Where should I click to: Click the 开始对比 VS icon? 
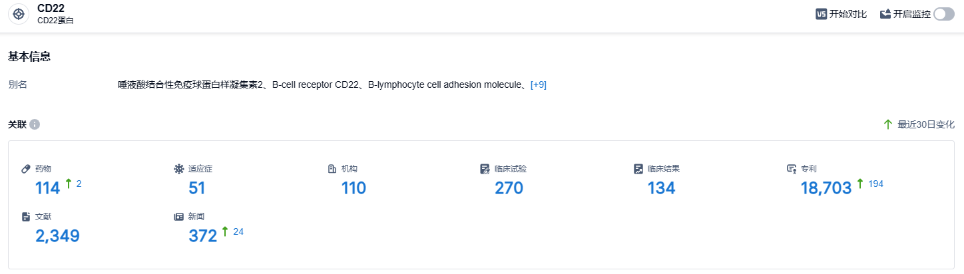821,14
